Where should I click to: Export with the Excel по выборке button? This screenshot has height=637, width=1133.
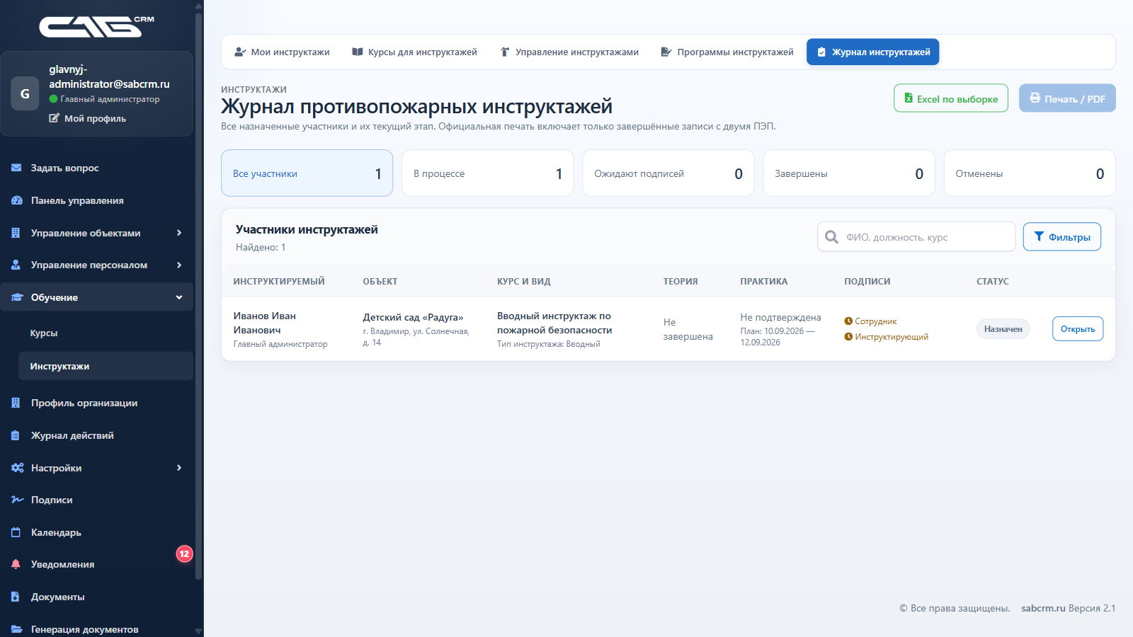click(x=951, y=98)
